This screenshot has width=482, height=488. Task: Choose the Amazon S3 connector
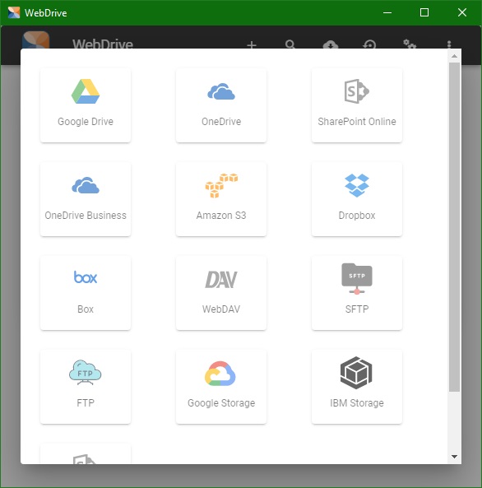point(221,199)
